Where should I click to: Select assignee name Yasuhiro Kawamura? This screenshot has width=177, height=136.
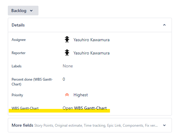click(x=91, y=40)
